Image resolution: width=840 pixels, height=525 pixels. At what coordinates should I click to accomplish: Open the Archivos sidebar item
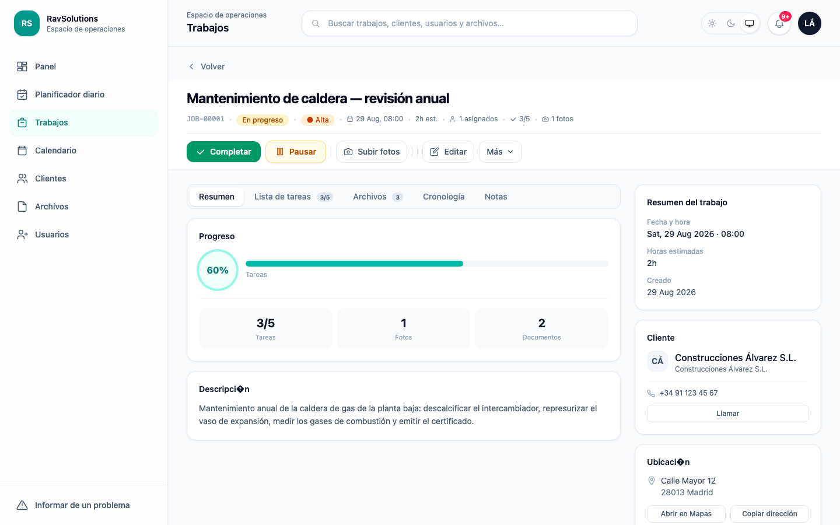pos(84,206)
